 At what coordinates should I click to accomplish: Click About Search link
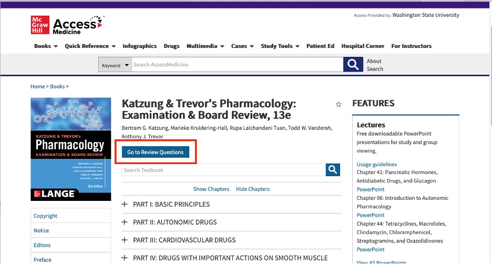(x=375, y=65)
